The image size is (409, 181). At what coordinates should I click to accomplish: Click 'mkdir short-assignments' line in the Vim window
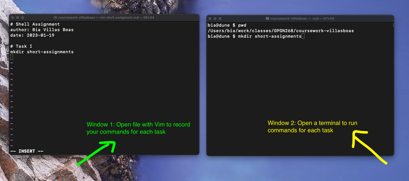pos(42,52)
